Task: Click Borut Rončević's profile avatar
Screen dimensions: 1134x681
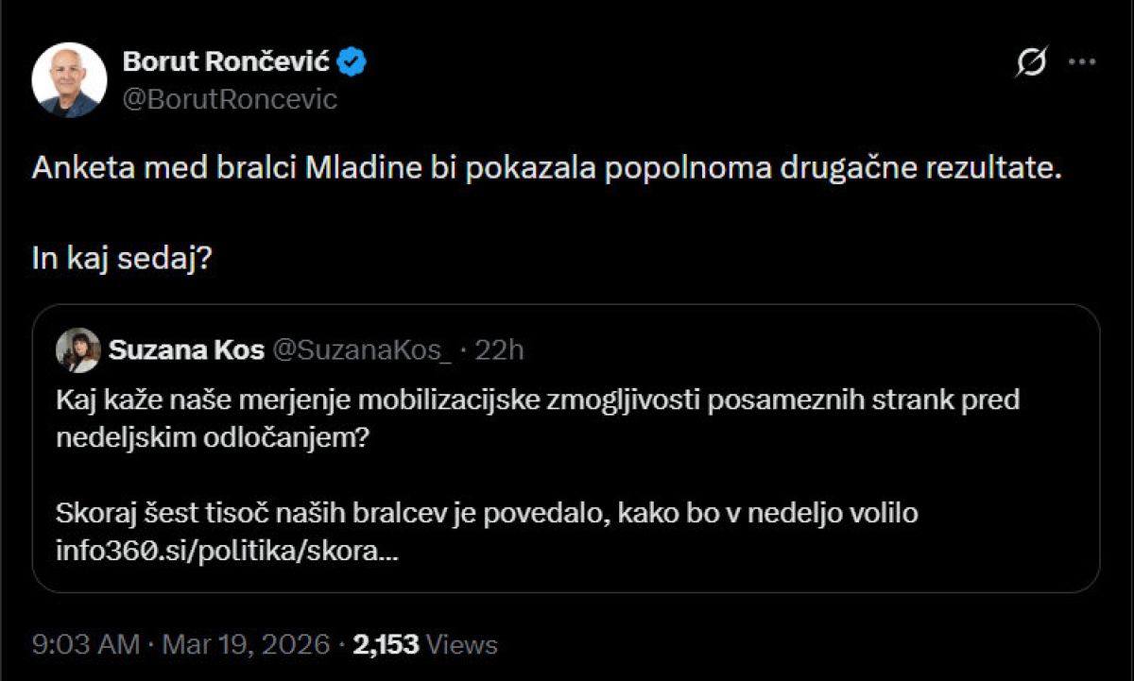Action: pos(69,79)
